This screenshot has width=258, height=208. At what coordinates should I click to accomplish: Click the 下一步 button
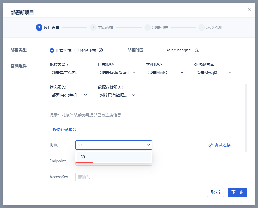coord(237,192)
